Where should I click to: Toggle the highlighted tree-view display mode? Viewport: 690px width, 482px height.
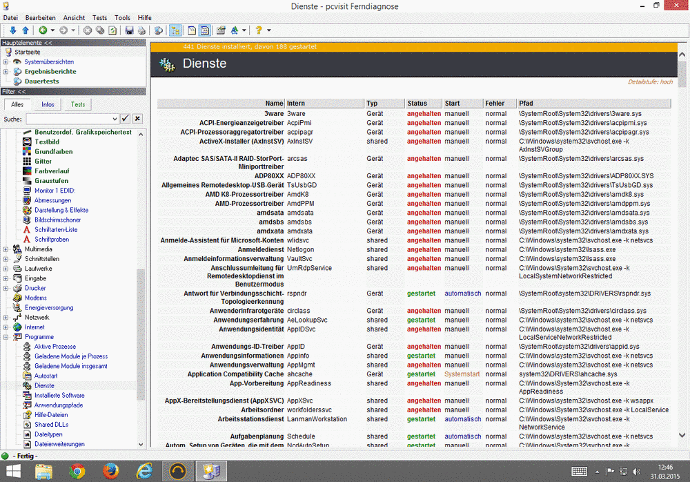click(x=174, y=30)
